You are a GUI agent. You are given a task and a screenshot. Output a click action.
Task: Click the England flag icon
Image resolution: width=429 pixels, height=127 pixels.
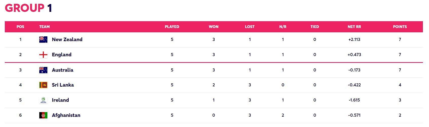(x=43, y=55)
